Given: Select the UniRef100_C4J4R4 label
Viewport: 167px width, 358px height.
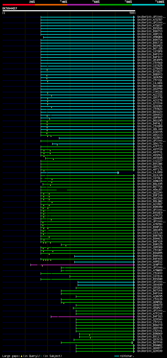Looking at the screenshot, I should [150, 83].
